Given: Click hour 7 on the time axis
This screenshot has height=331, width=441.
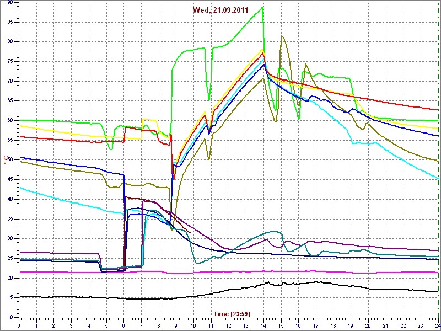Looking at the screenshot, I should [141, 325].
